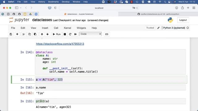The image size is (198, 111).
Task: Restart the kernel icon
Action: (70, 34)
